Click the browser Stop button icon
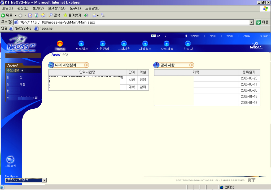The width and height of the screenshot is (271, 190). [x=30, y=15]
